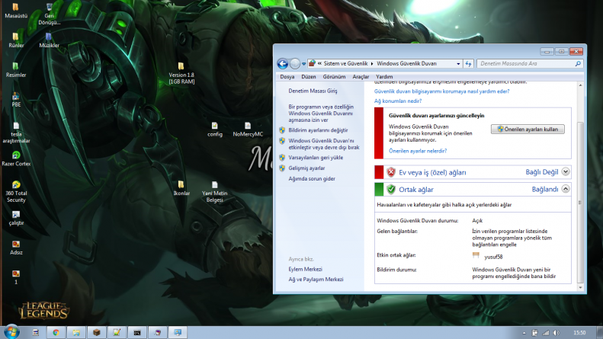Click the volume icon in system tray
Viewport: 603px width, 339px height.
[x=556, y=333]
